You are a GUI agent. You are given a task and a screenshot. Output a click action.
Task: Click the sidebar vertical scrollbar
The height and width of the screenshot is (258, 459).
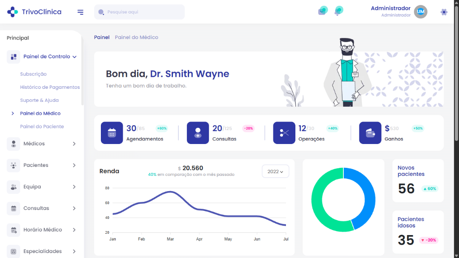82,70
